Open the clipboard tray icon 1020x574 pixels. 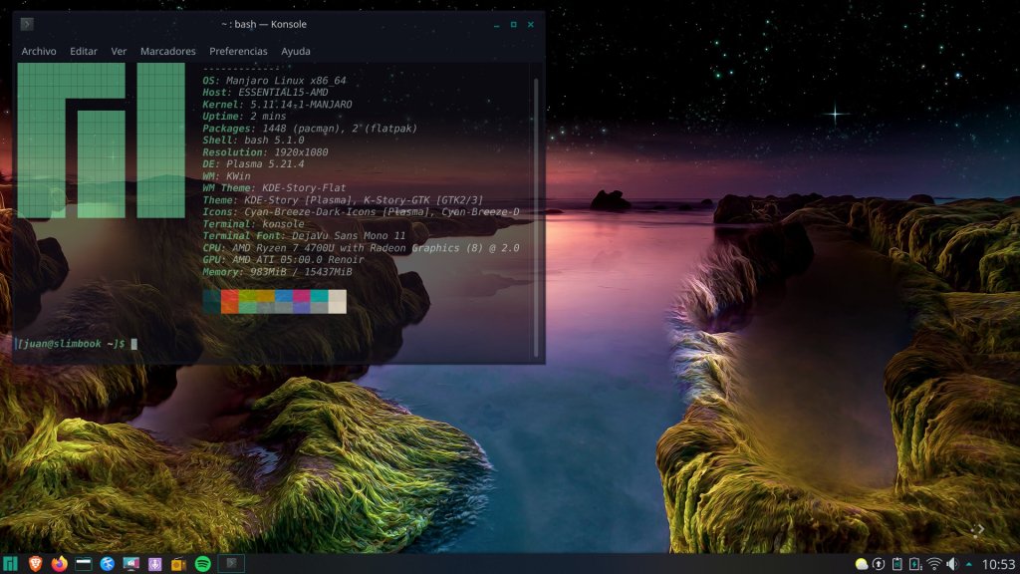(897, 564)
